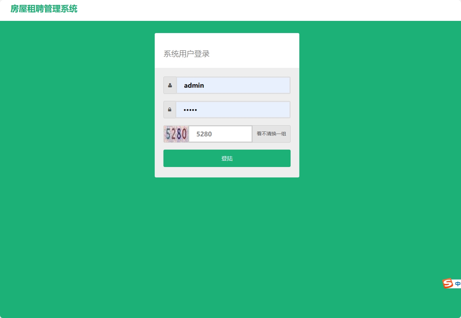Screen dimensions: 461x318
Task: Click 看不清换一组 to get a new captcha
Action: tap(271, 134)
